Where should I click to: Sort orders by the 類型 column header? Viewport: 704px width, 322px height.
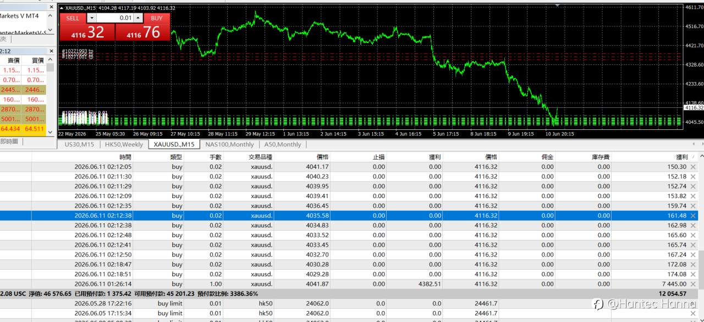158,157
